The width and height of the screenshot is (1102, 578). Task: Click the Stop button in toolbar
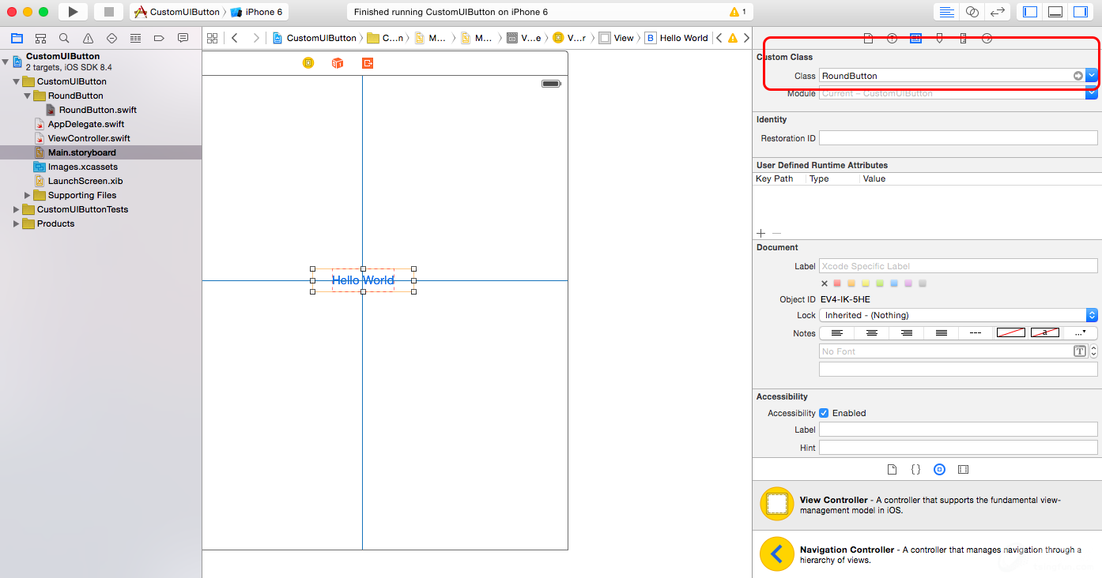108,12
